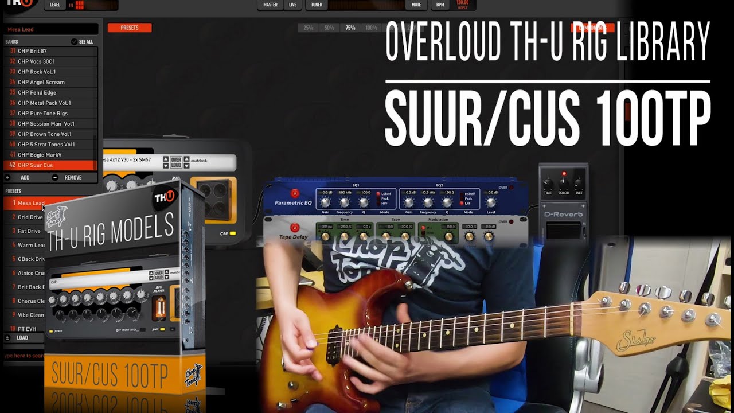734x413 pixels.
Task: Click the Mesa Lead preset name field
Action: pos(52,29)
